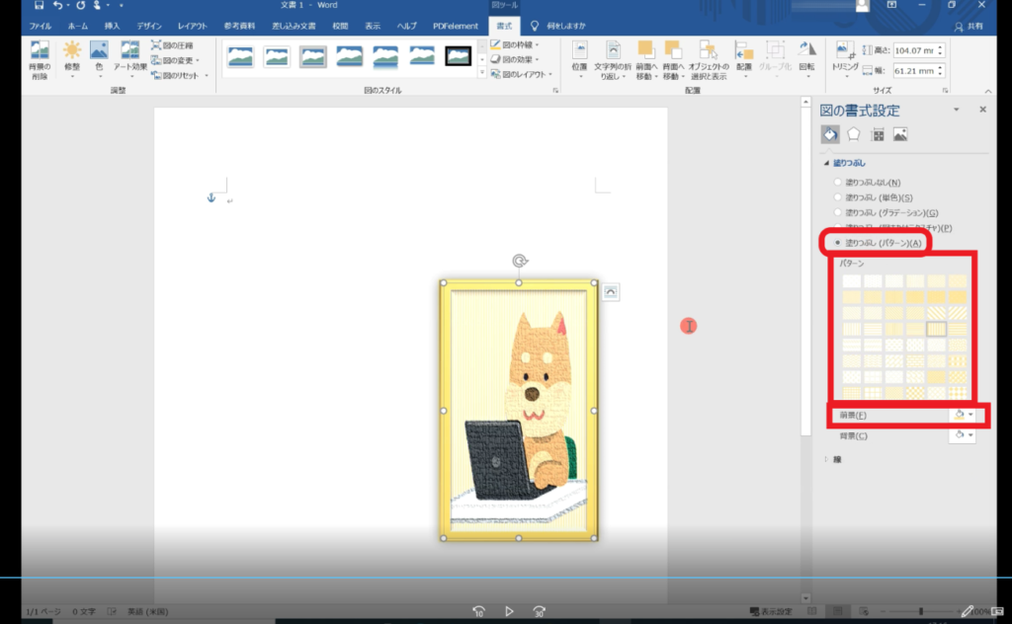Select 塗りつぶしなし (no fill) radio button
The height and width of the screenshot is (624, 1012).
(839, 183)
